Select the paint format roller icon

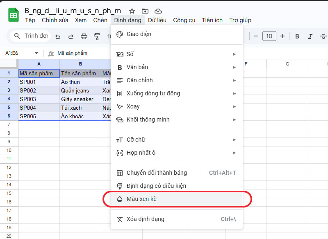(97, 36)
